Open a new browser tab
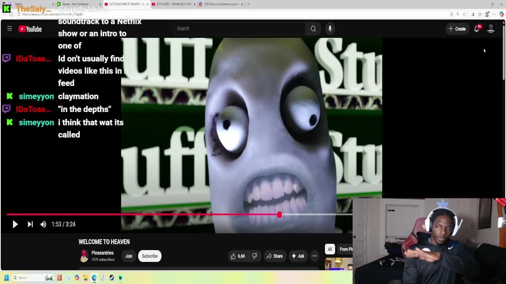The image size is (506, 284). click(248, 4)
